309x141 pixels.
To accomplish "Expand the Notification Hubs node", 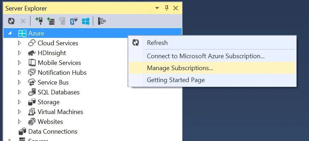I will [19, 72].
